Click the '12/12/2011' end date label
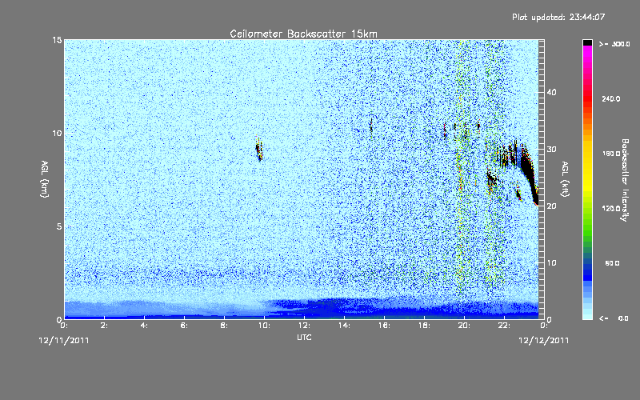The image size is (640, 400). coord(544,341)
